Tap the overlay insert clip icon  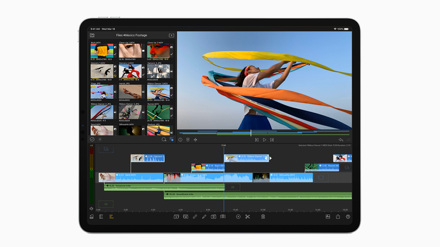click(176, 217)
